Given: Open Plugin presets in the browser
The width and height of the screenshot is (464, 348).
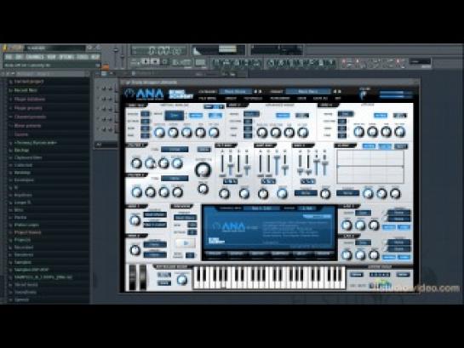Looking at the screenshot, I should click(x=28, y=108).
